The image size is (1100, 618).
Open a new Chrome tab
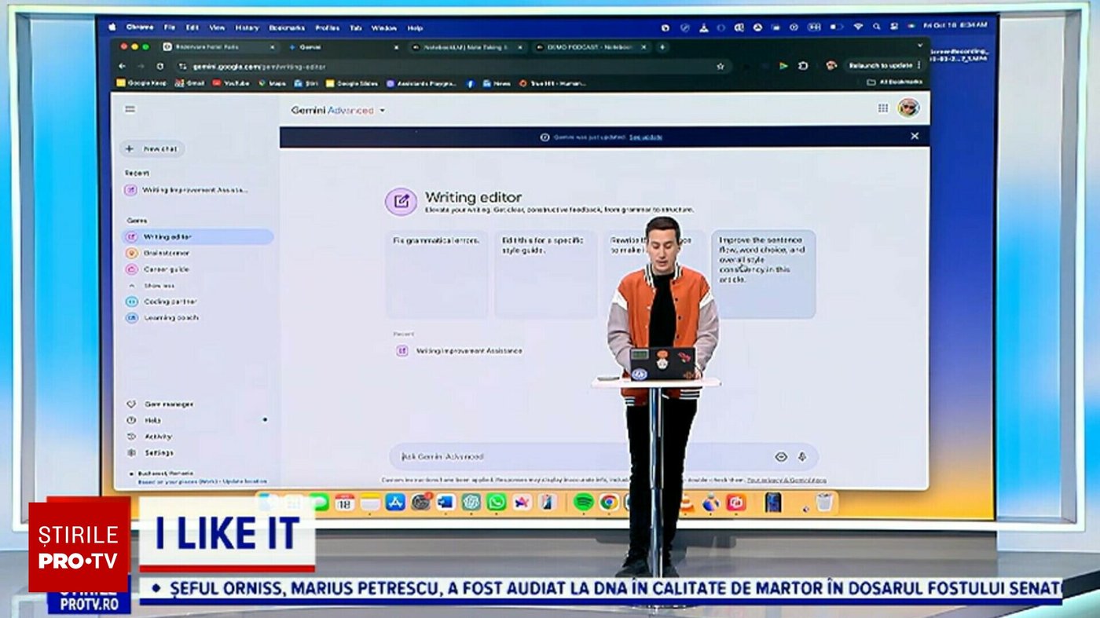[662, 47]
